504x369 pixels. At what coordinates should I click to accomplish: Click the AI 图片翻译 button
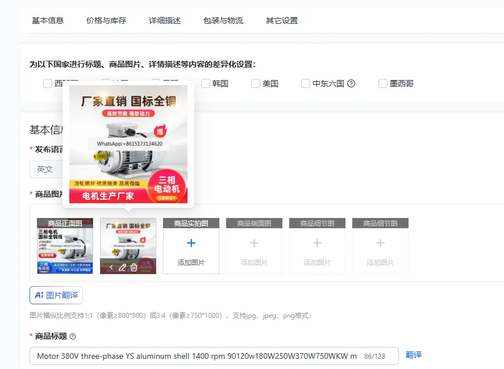[x=56, y=295]
